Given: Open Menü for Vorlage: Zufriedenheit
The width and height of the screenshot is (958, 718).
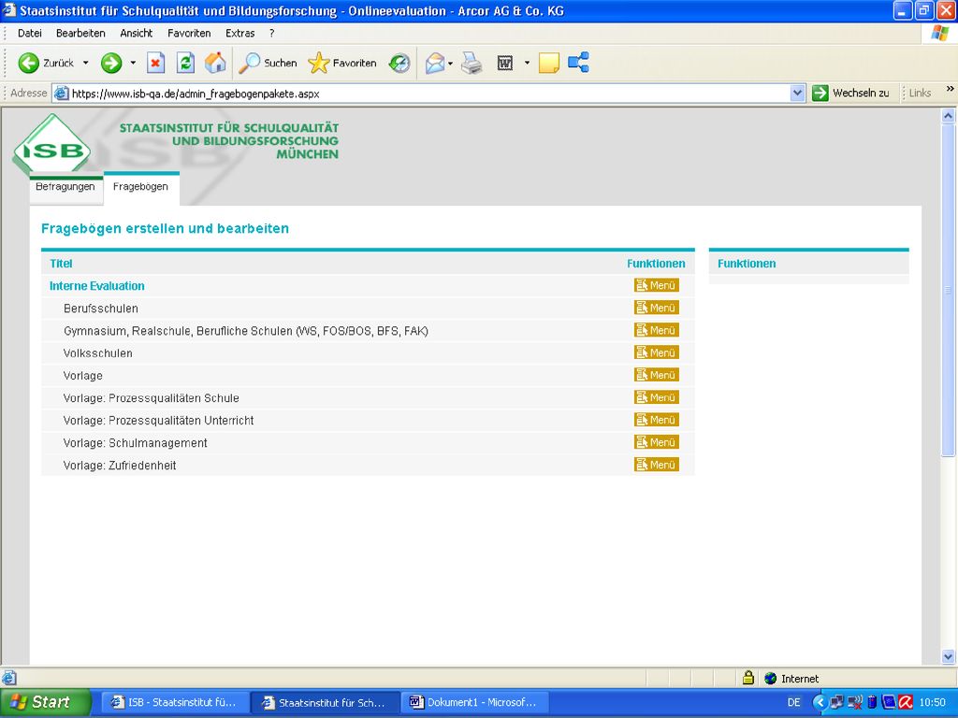Looking at the screenshot, I should click(656, 465).
